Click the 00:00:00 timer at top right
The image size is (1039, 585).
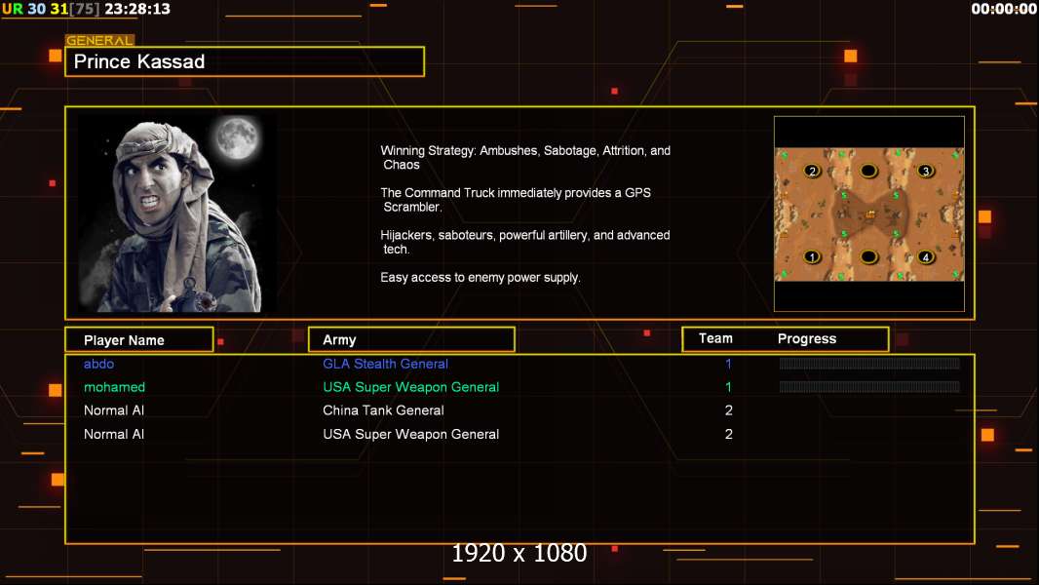[x=1004, y=9]
